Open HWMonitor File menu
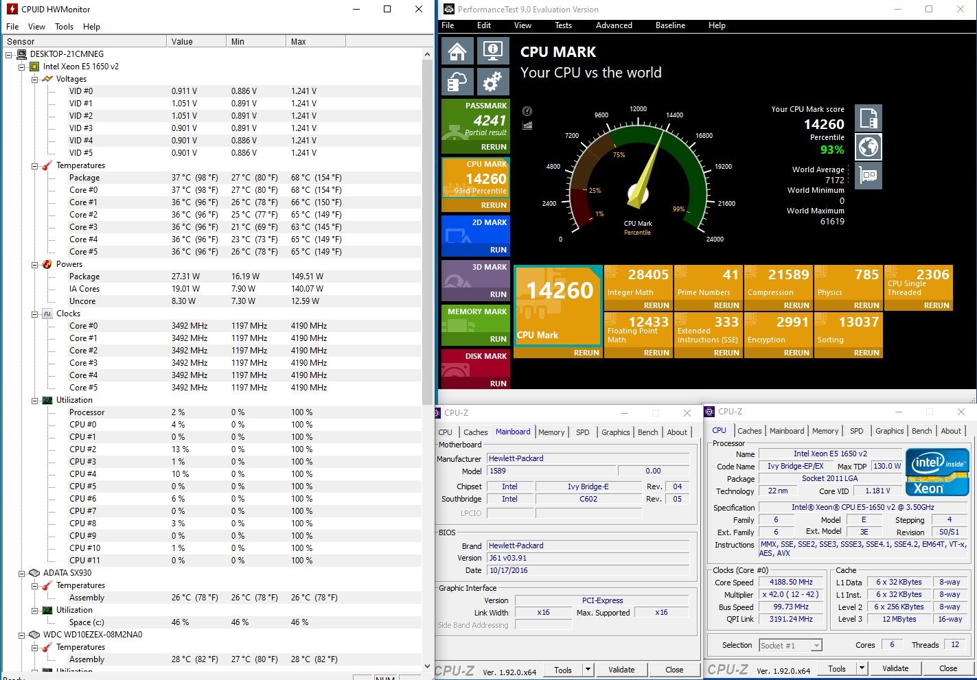 pos(12,27)
